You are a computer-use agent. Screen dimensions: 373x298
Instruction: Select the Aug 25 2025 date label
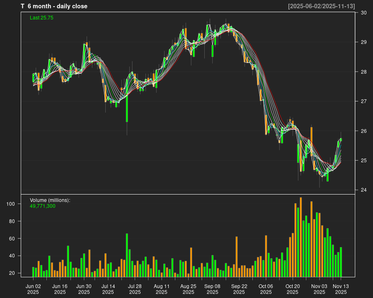[189, 289]
